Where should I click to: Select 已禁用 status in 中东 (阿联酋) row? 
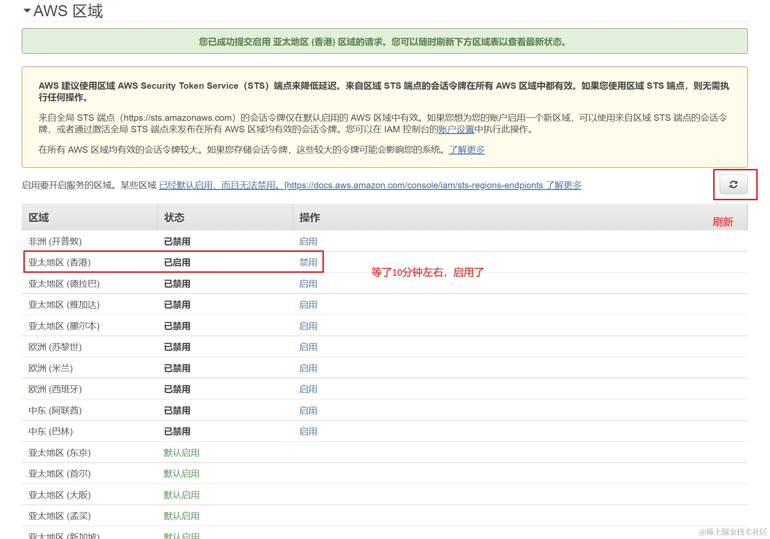[x=177, y=411]
